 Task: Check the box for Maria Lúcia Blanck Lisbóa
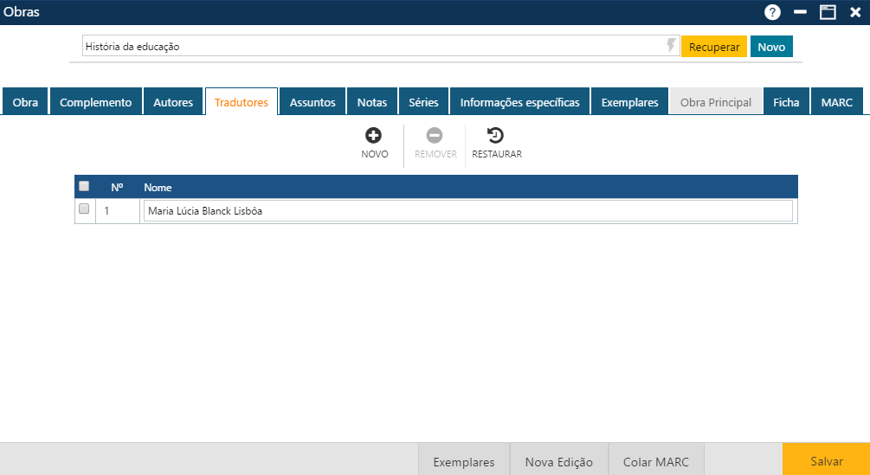84,209
